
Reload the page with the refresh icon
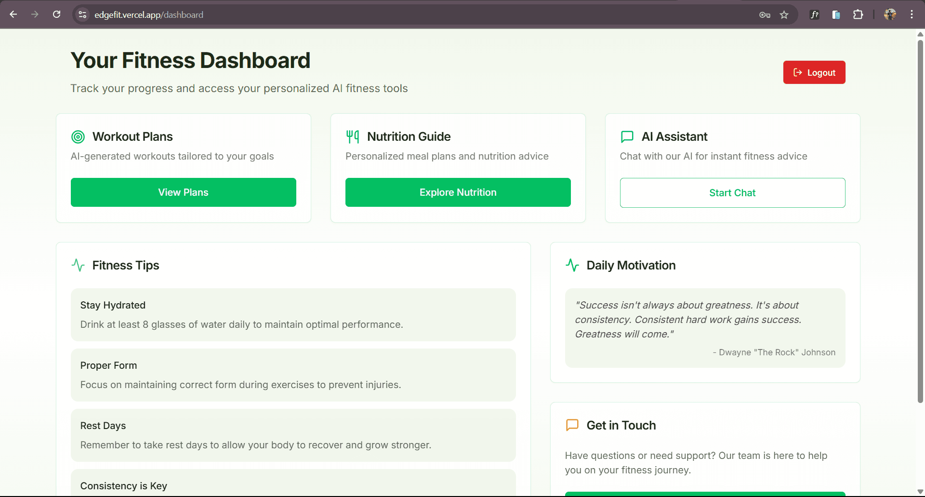tap(57, 14)
